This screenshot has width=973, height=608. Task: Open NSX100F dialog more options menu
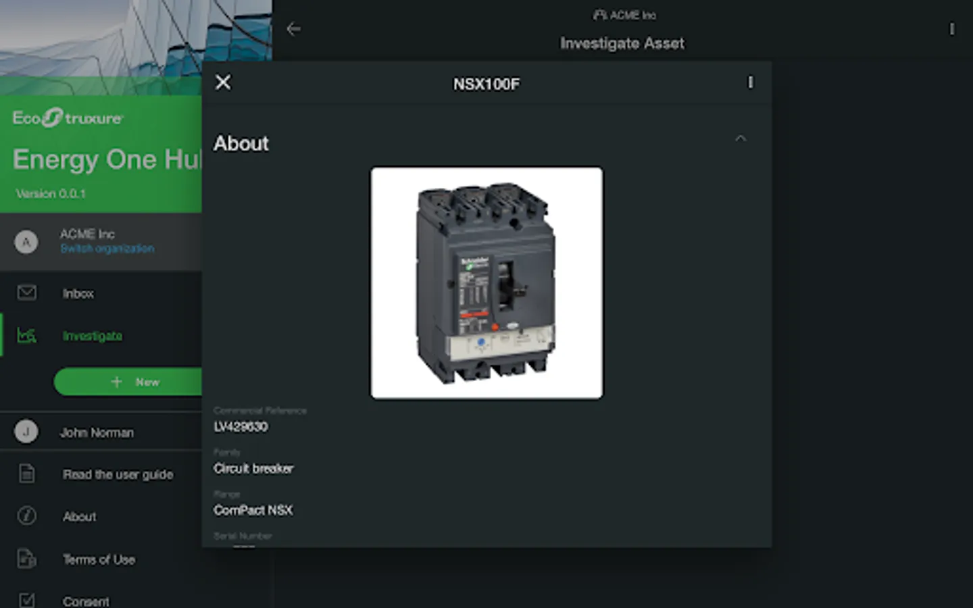tap(750, 82)
